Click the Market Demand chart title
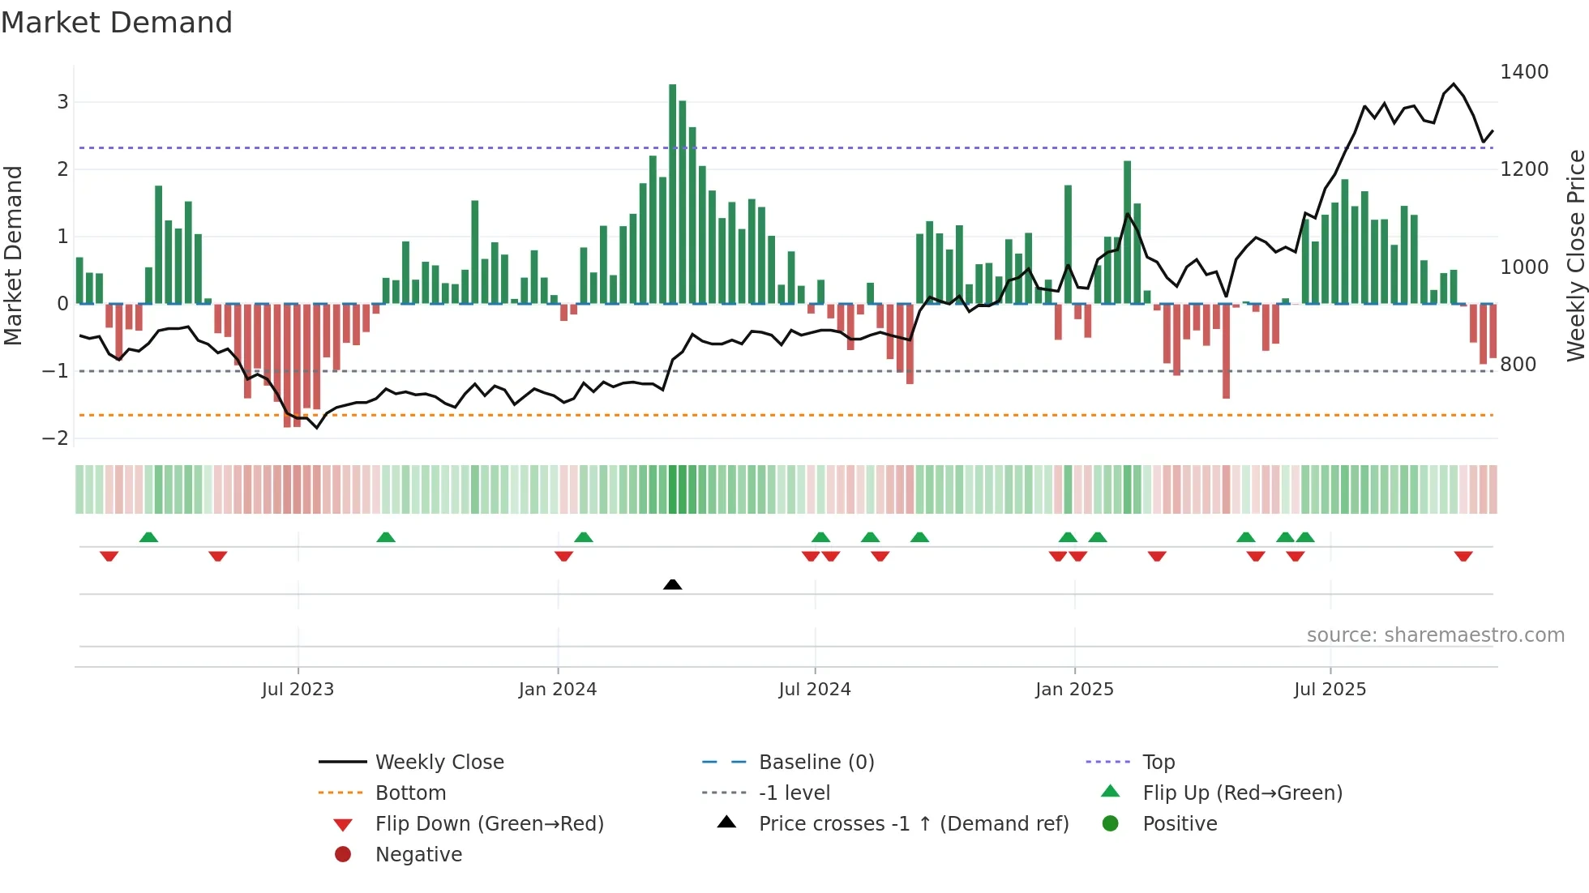The width and height of the screenshot is (1589, 893). click(117, 23)
